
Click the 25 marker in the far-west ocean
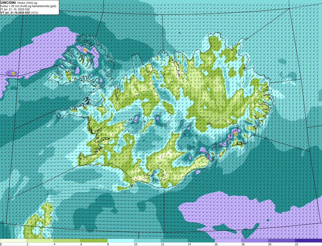click(x=13, y=73)
